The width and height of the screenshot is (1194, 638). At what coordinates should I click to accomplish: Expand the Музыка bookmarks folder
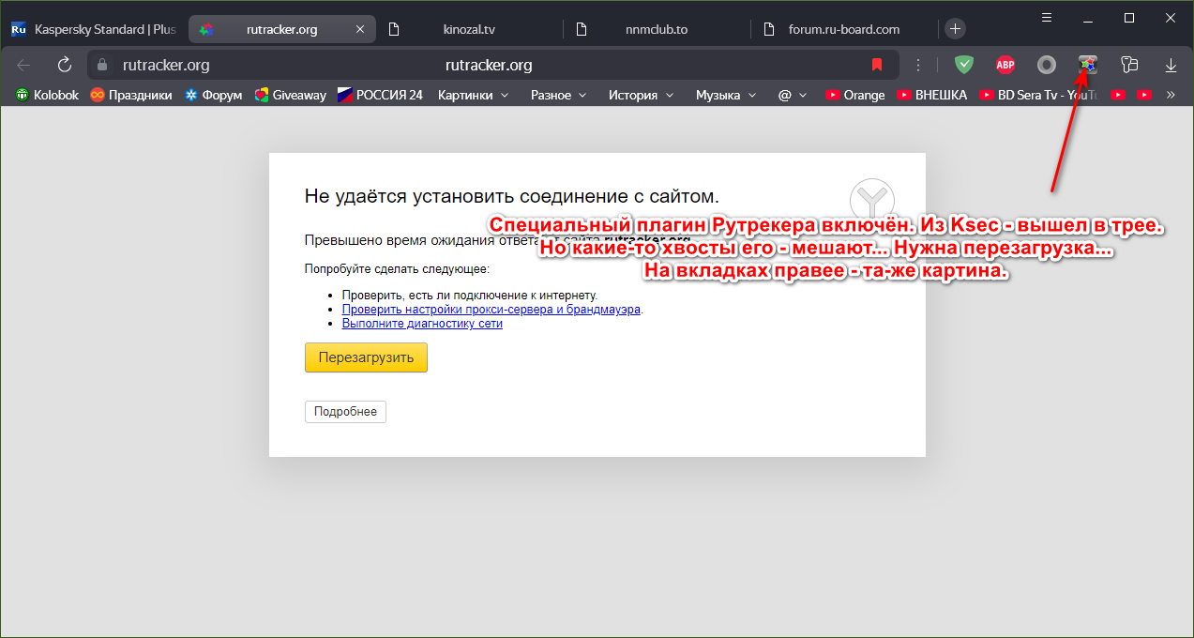pyautogui.click(x=726, y=95)
